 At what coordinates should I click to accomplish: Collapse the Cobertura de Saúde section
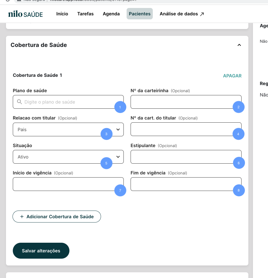(x=239, y=45)
